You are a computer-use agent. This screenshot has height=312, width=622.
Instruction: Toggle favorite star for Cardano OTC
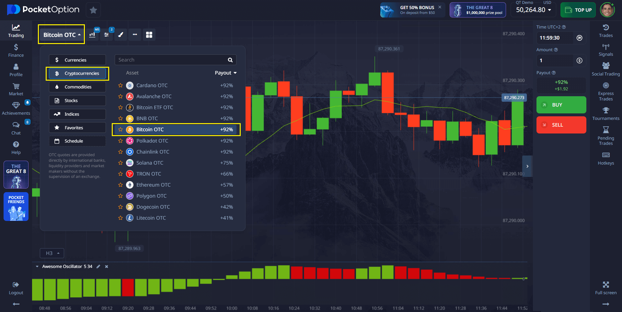click(x=121, y=86)
